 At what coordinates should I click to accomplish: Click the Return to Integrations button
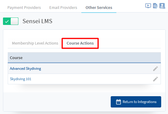pos(136,102)
